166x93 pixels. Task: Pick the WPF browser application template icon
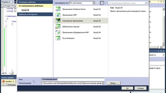click(58, 32)
